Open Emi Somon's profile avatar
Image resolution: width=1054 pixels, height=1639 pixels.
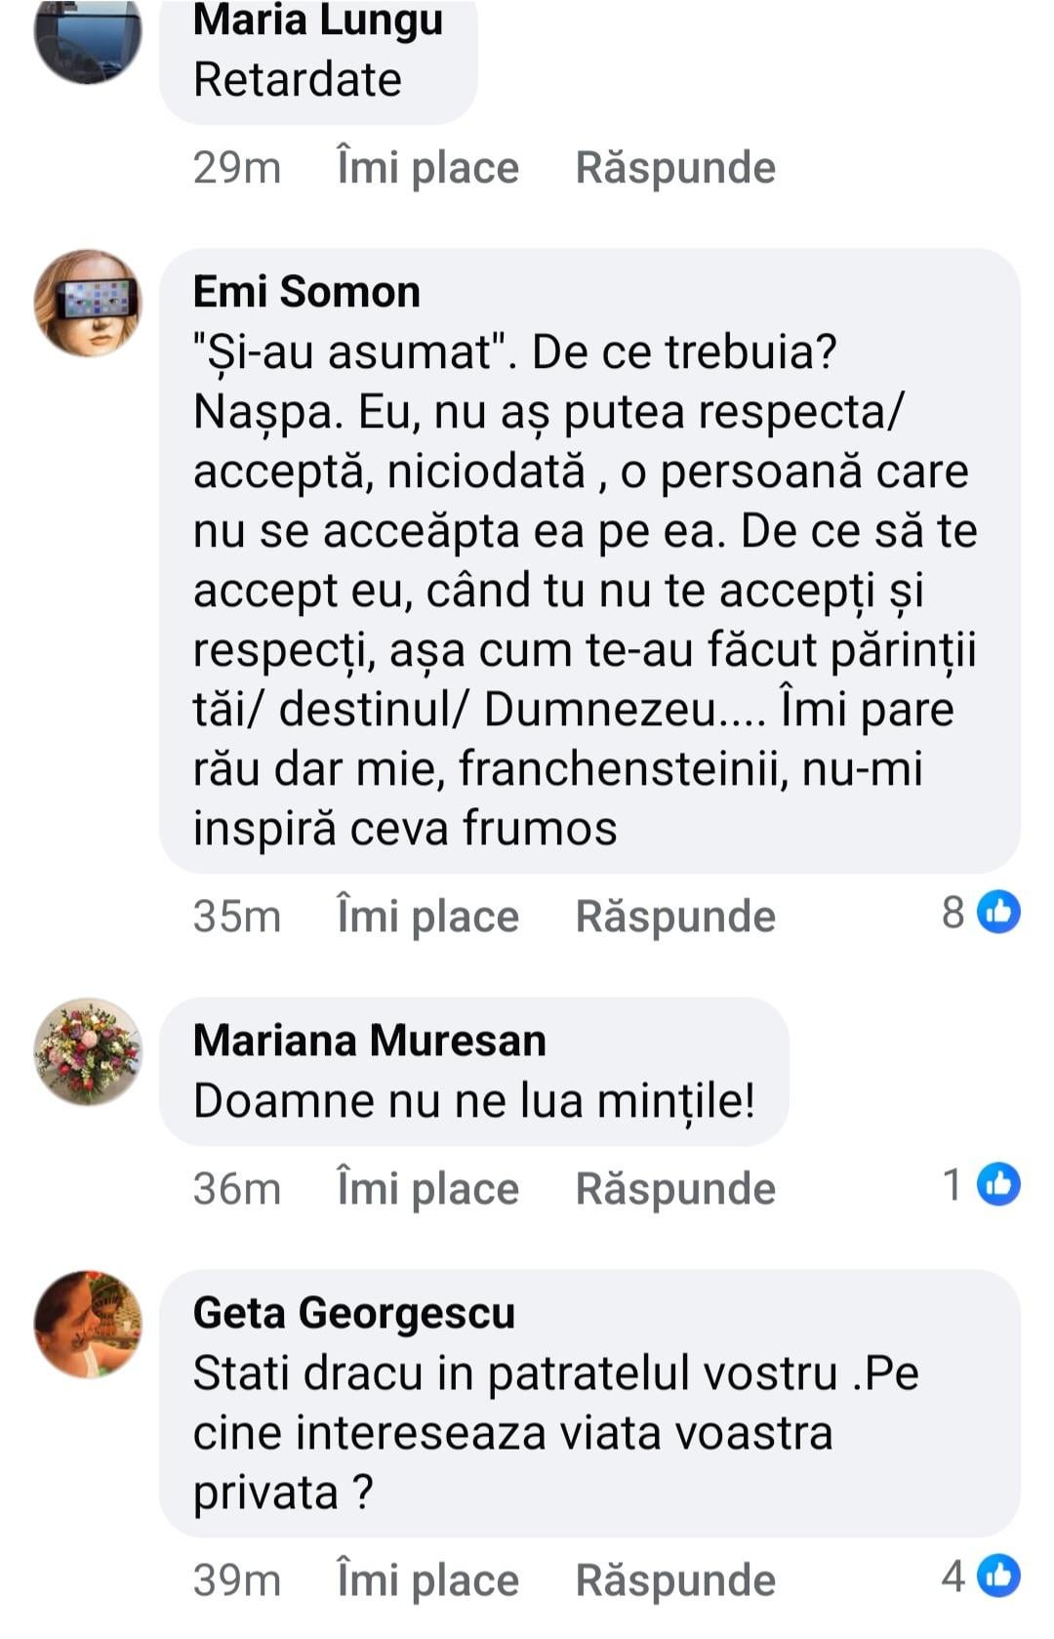pos(88,303)
